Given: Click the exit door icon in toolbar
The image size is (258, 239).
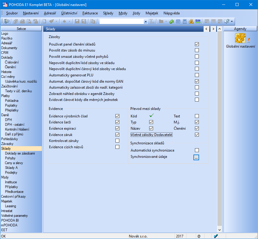Looking at the screenshot, I should coord(7,21).
